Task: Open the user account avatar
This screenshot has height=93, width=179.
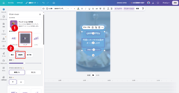Action: coord(148,3)
